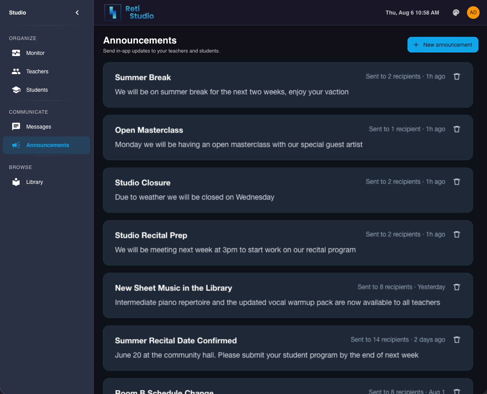Click the Messages chat bubble icon
The height and width of the screenshot is (394, 487).
point(16,127)
